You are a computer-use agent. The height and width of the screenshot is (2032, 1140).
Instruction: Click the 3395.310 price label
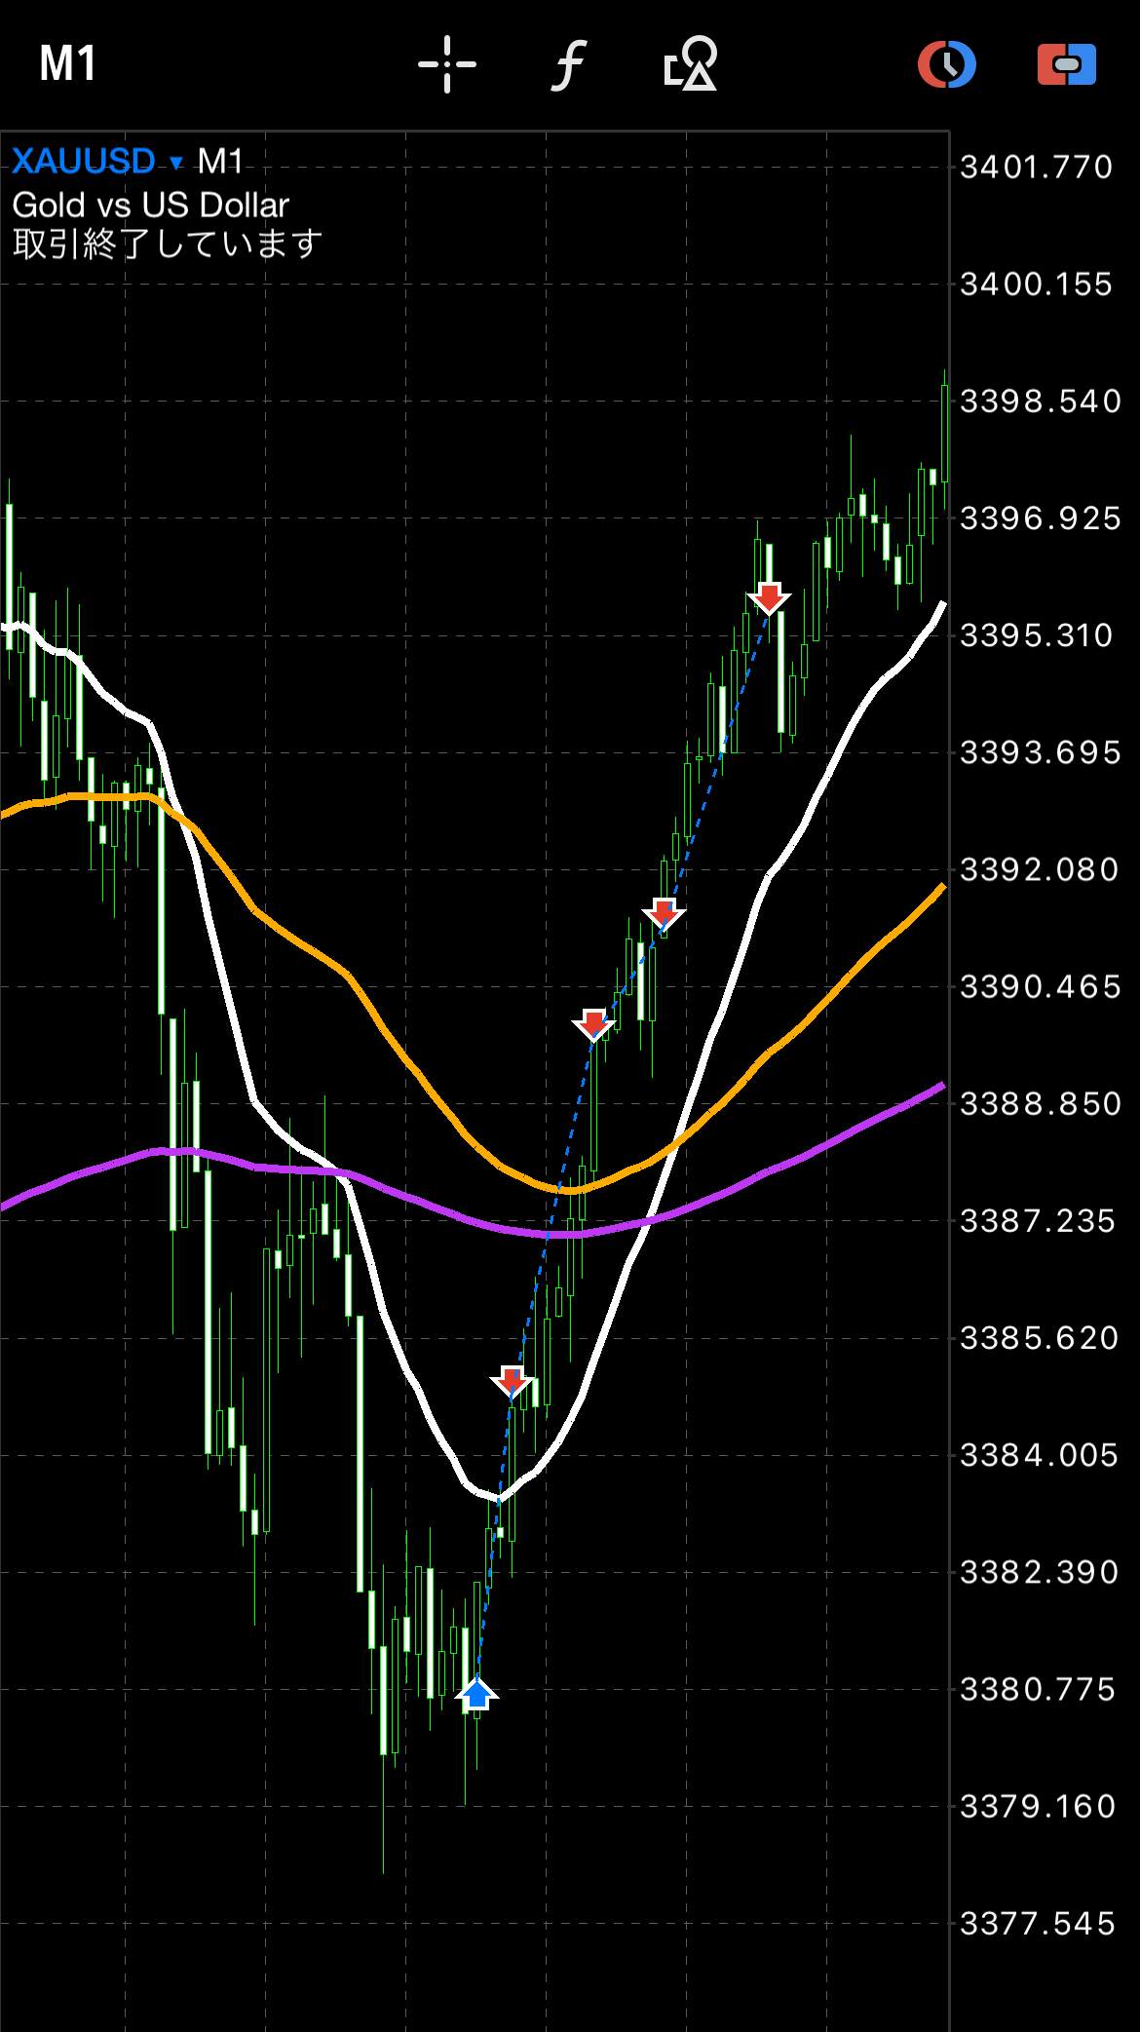click(x=1037, y=635)
